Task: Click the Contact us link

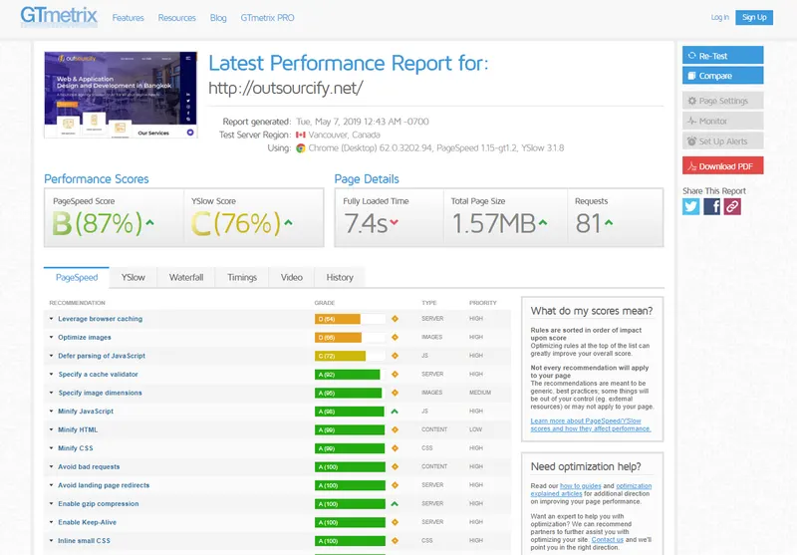Action: (x=608, y=540)
